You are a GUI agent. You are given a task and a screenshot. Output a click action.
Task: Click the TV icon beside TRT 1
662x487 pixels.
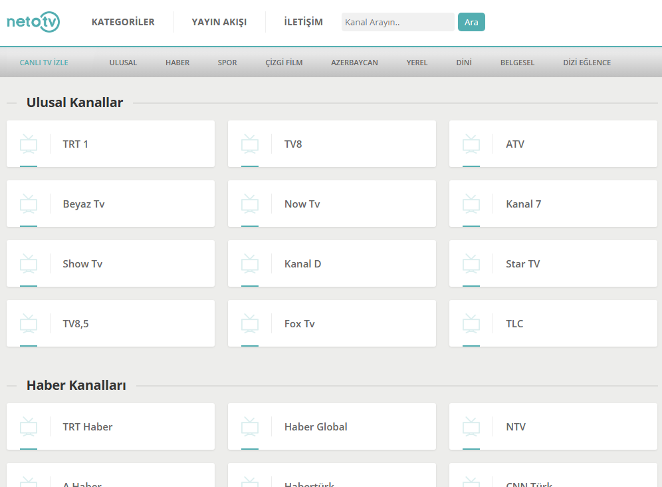coord(29,144)
